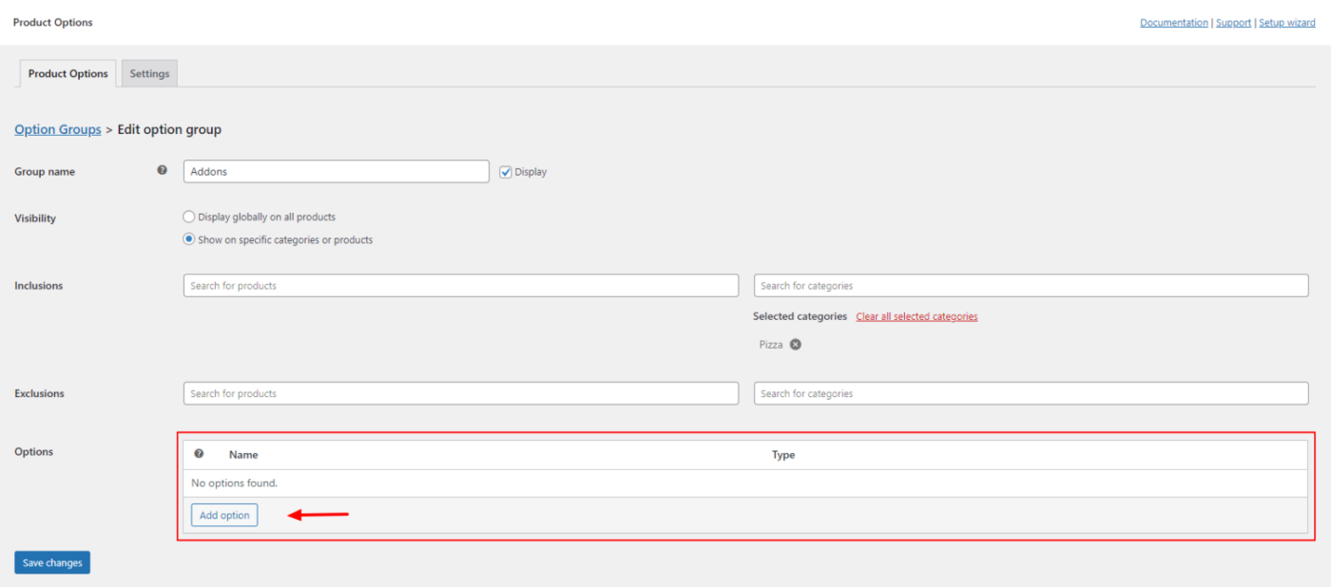Click the Inclusions category search field
The width and height of the screenshot is (1331, 587).
tap(1031, 285)
